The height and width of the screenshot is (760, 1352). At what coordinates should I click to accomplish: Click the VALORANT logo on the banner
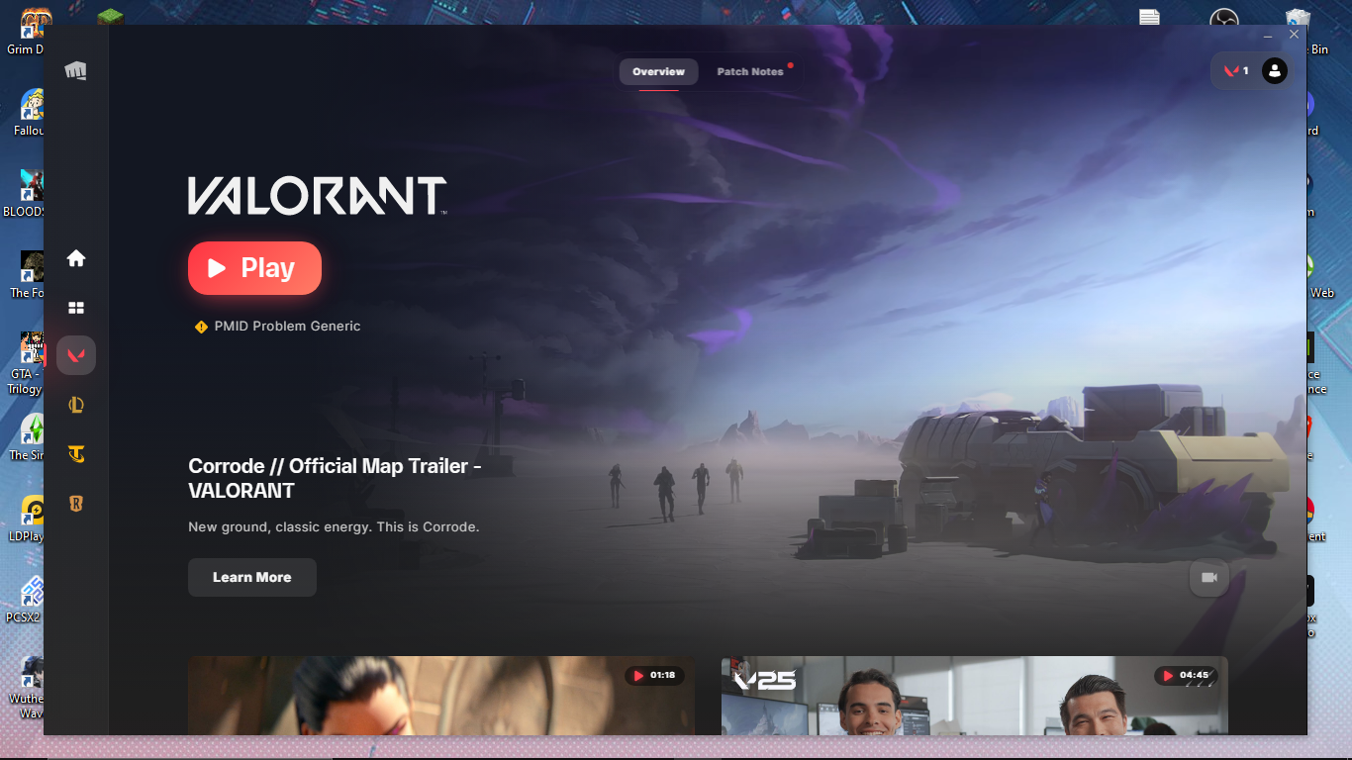click(318, 196)
